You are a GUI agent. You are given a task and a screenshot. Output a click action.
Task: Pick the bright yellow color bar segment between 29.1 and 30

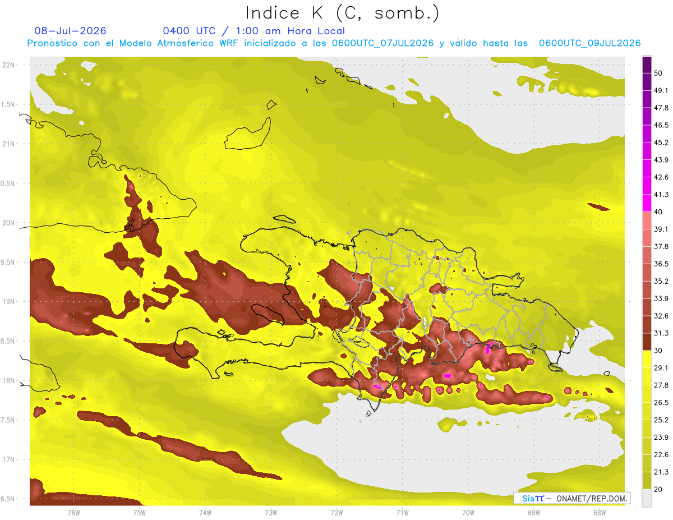647,359
